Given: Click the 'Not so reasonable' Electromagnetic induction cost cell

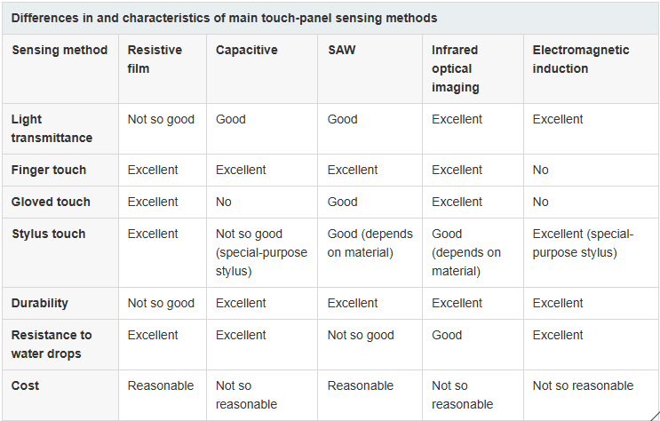Looking at the screenshot, I should click(583, 385).
